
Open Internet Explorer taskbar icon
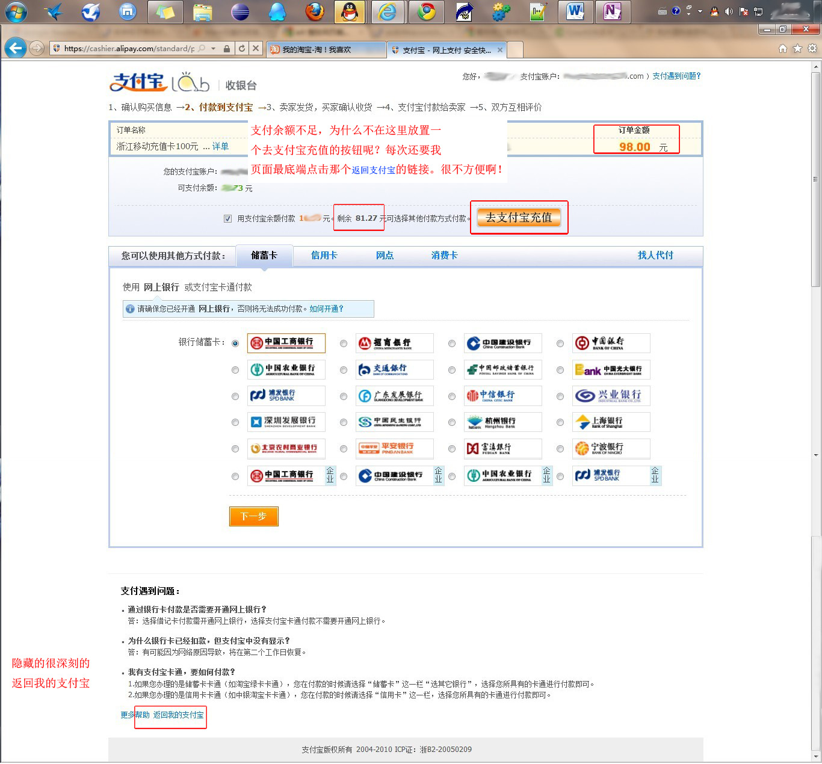(387, 11)
